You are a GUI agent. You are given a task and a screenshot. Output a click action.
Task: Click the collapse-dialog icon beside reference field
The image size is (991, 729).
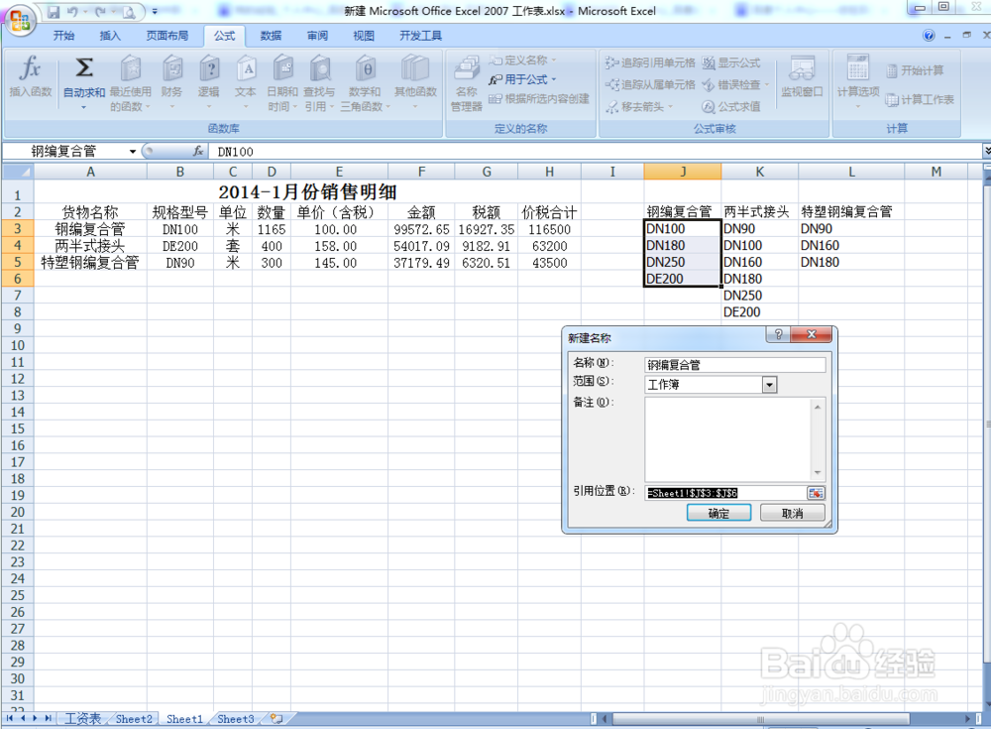816,493
